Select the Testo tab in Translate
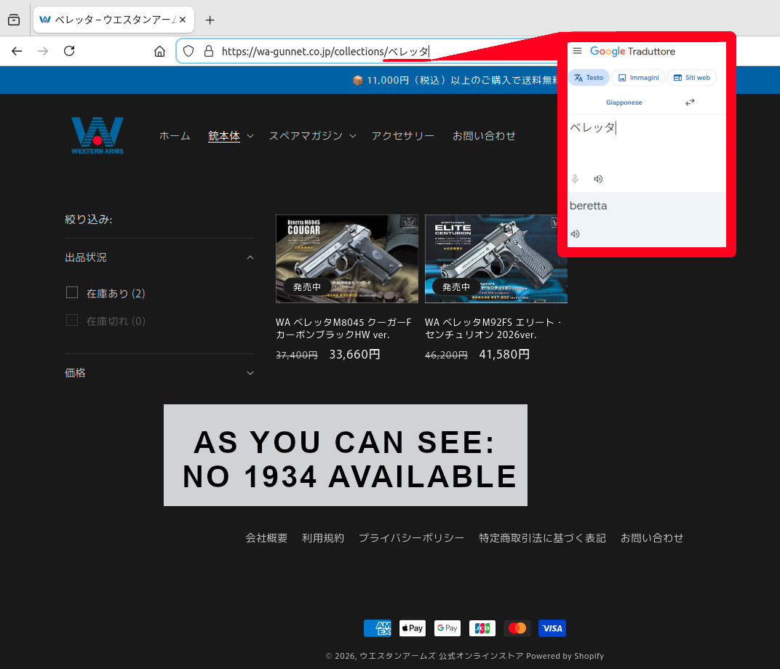This screenshot has height=669, width=780. click(589, 78)
